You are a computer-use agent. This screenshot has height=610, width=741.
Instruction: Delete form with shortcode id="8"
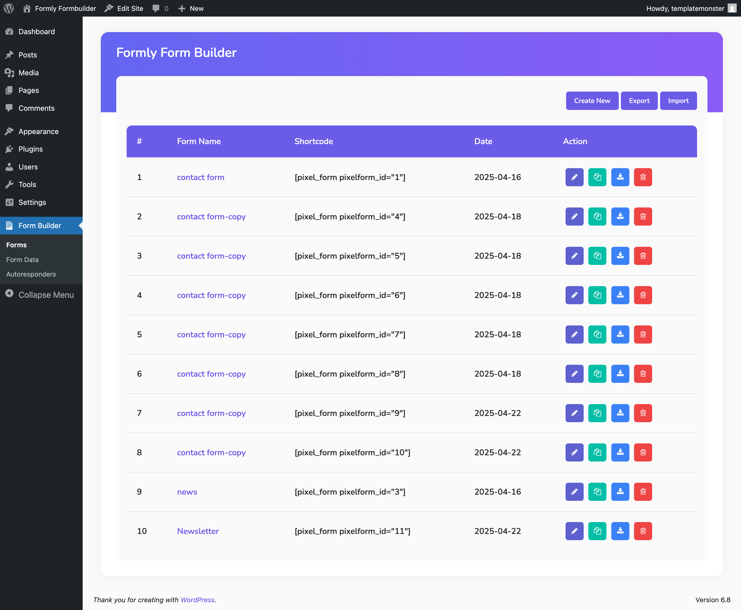click(643, 374)
